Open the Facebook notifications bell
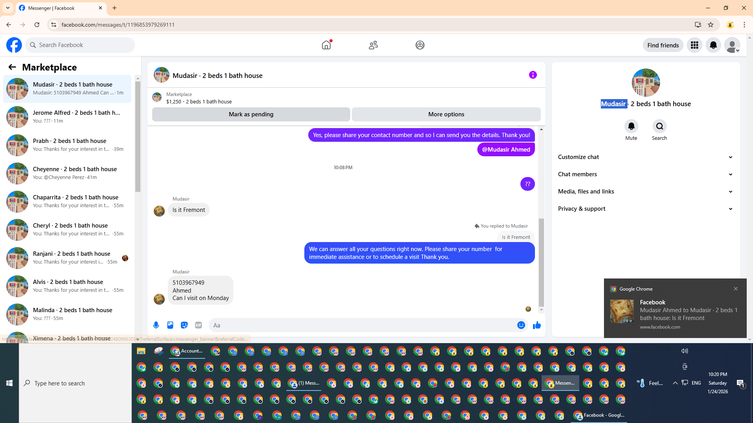The height and width of the screenshot is (423, 753). coord(713,45)
